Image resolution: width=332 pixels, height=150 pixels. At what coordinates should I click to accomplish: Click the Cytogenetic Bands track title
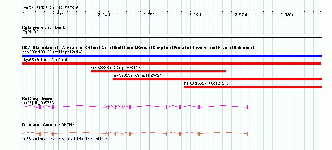[44, 27]
